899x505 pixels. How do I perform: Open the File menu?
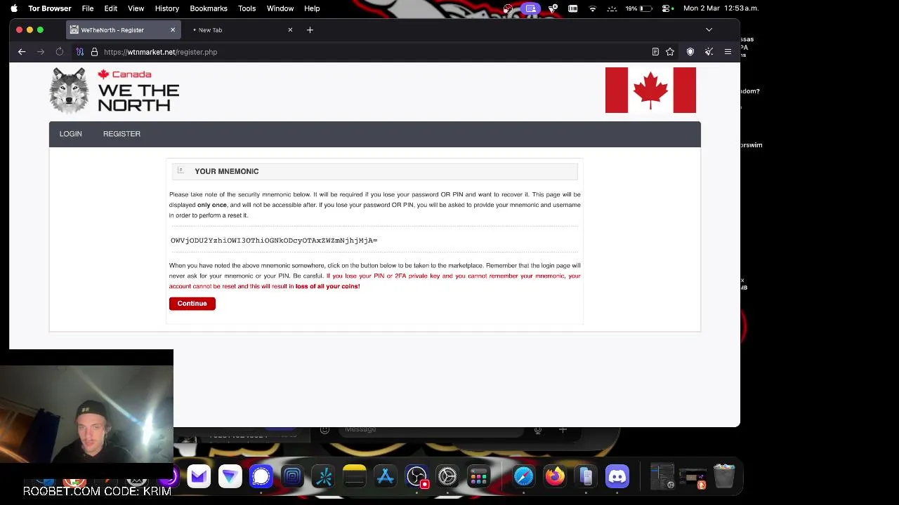88,8
